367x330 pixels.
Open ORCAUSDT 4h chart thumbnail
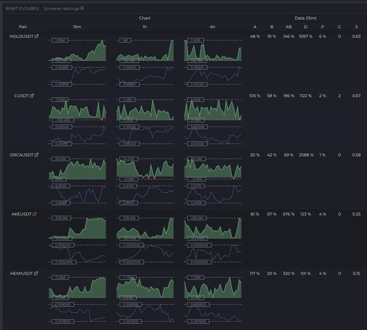point(213,180)
